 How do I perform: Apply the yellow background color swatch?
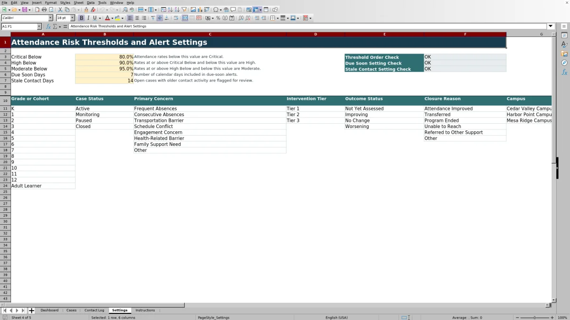pos(117,18)
